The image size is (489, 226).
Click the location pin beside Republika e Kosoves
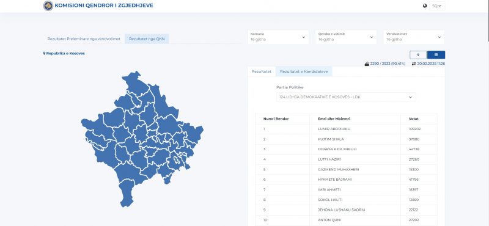[x=44, y=53]
